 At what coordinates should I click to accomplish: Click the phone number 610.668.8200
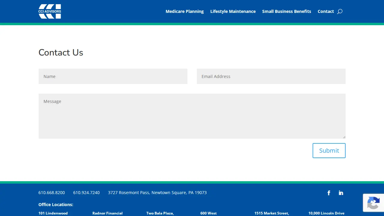pos(52,193)
